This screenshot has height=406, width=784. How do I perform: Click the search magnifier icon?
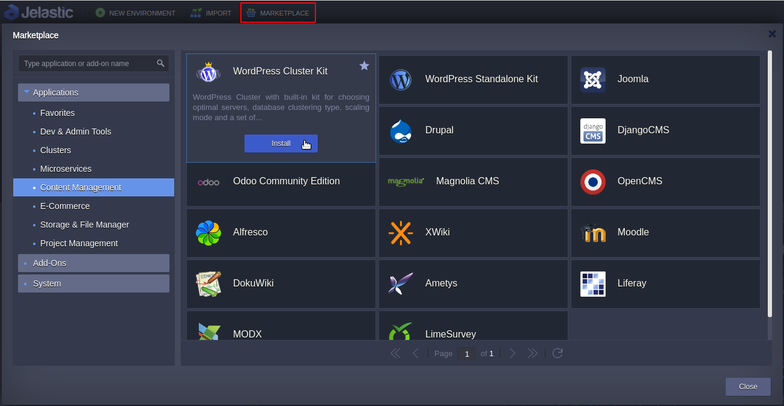pos(160,63)
